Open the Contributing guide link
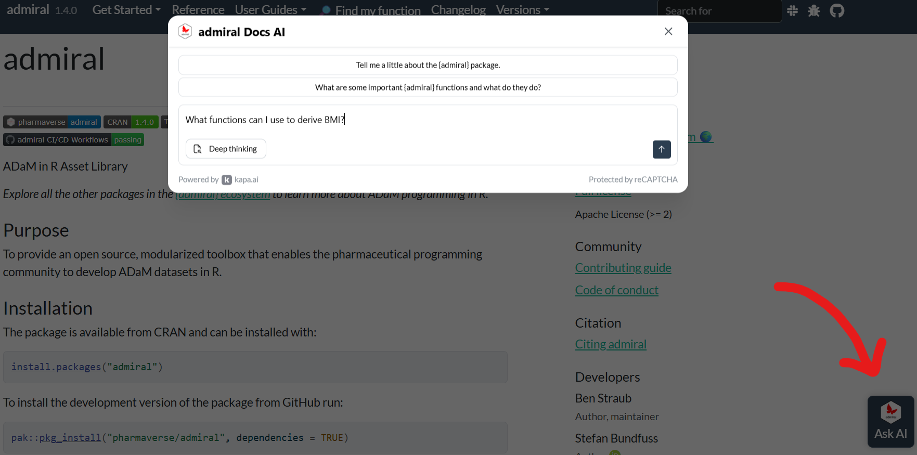Image resolution: width=917 pixels, height=455 pixels. pyautogui.click(x=623, y=268)
